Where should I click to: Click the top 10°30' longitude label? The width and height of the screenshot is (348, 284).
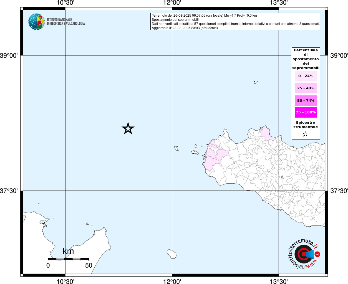tap(65, 3)
